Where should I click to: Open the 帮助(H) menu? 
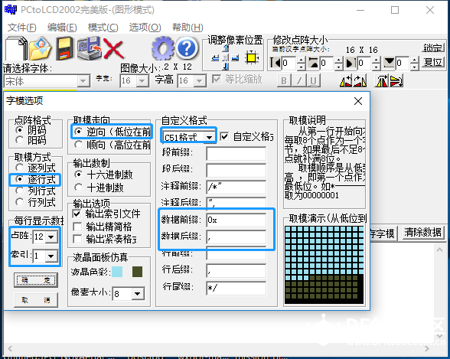click(187, 28)
